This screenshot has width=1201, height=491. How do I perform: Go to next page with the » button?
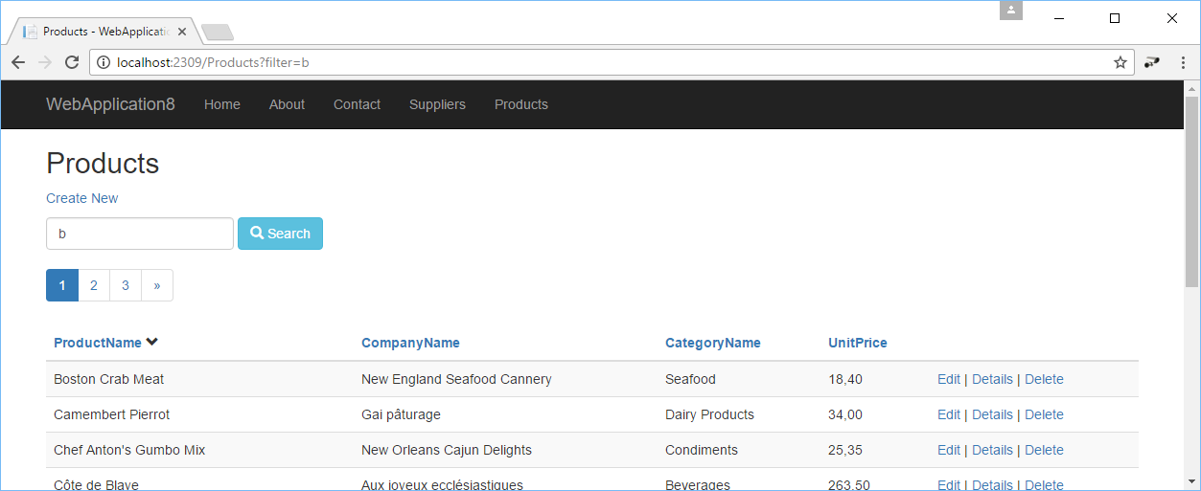tap(157, 285)
